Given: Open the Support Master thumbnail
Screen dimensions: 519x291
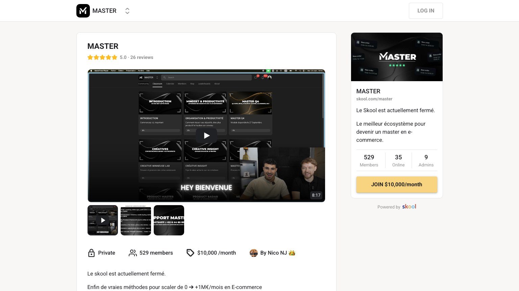Looking at the screenshot, I should [169, 220].
